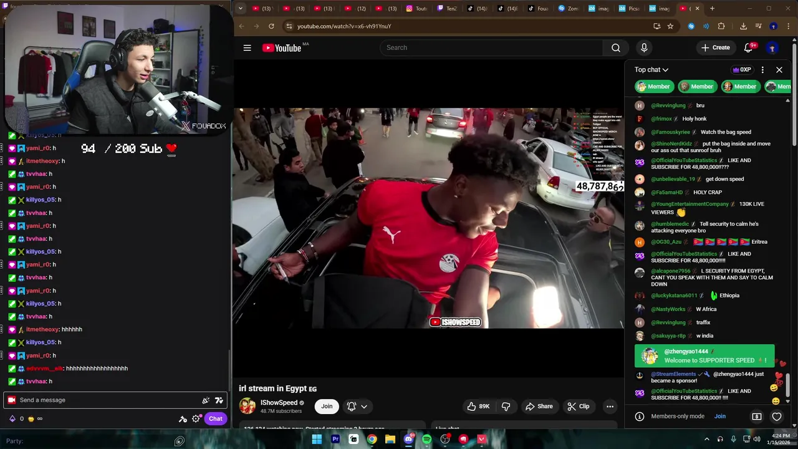The width and height of the screenshot is (798, 449).
Task: Show hidden system tray icons
Action: point(706,439)
